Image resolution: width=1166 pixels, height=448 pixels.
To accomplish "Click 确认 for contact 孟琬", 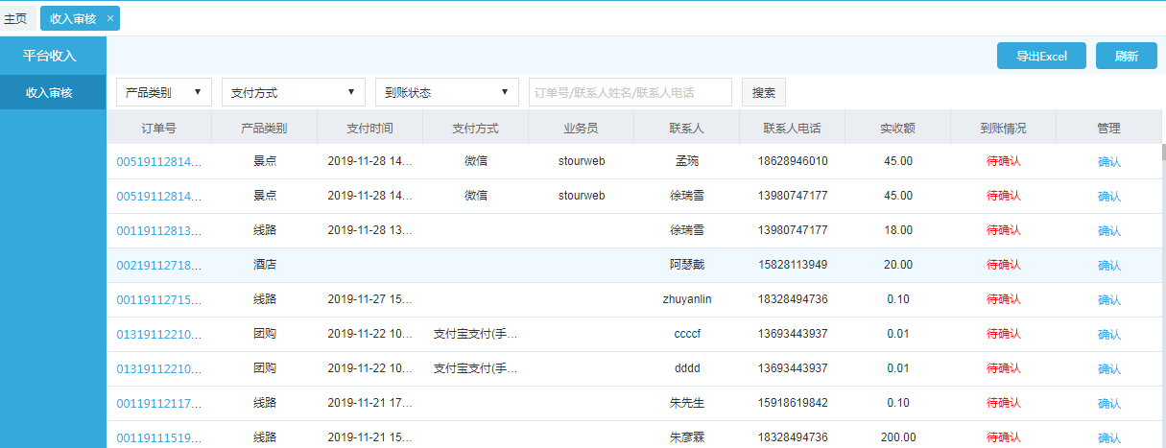I will coord(1108,162).
